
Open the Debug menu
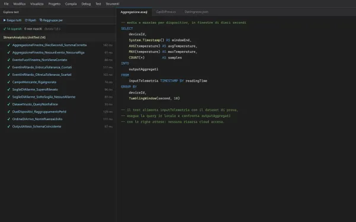(86, 4)
